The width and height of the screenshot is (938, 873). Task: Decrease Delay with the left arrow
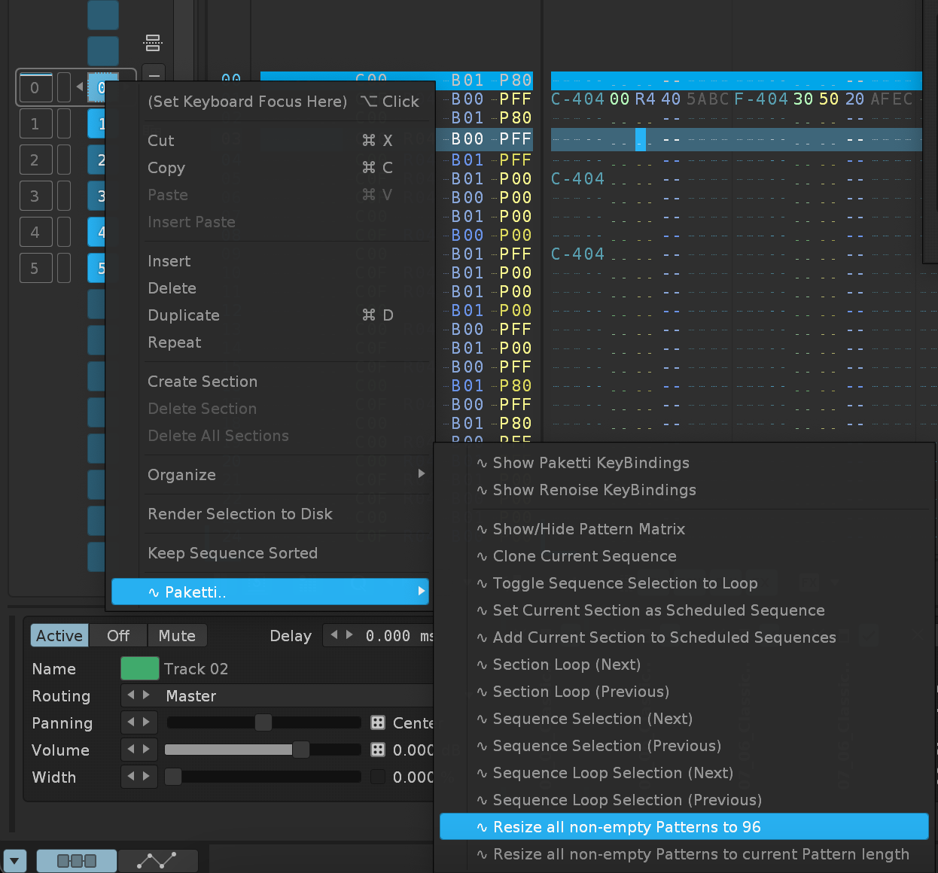coord(334,635)
